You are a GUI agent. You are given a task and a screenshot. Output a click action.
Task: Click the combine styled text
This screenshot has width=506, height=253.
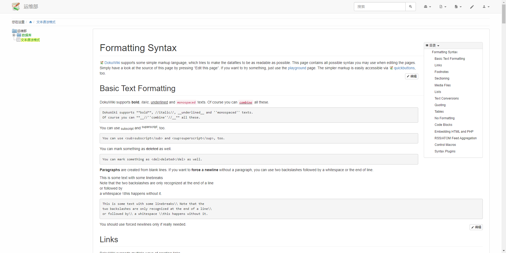click(246, 102)
